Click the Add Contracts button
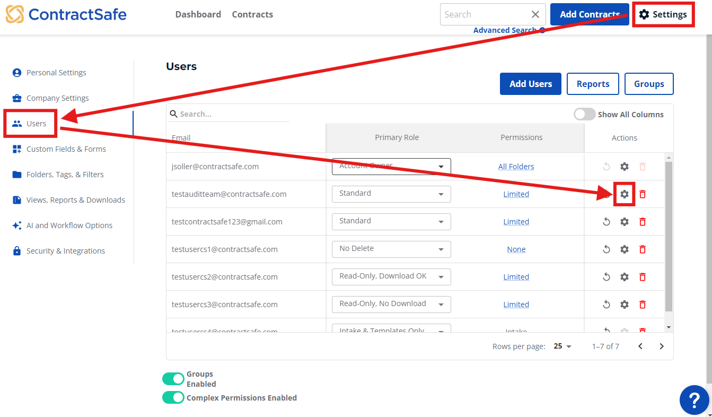The height and width of the screenshot is (417, 712). click(590, 14)
